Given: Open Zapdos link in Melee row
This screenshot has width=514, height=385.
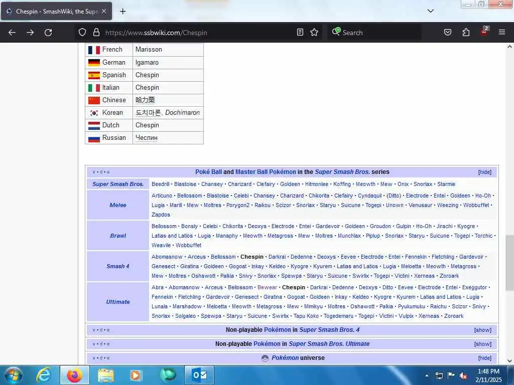Looking at the screenshot, I should click(x=161, y=215).
